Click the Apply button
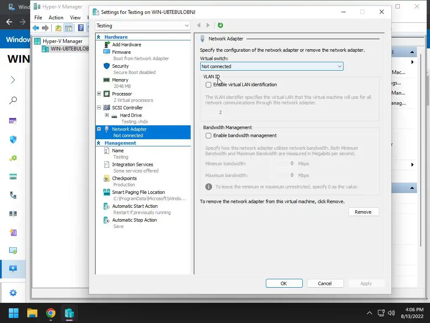Screen dimensions: 430x323 (366, 283)
